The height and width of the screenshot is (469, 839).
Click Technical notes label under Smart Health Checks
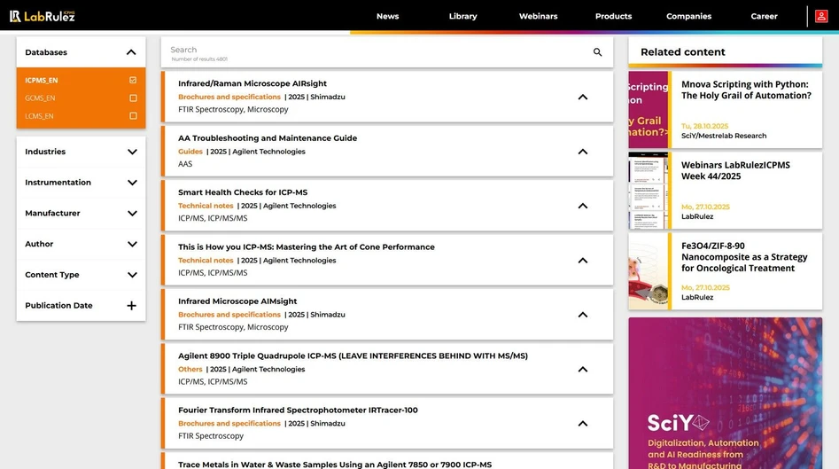click(206, 206)
